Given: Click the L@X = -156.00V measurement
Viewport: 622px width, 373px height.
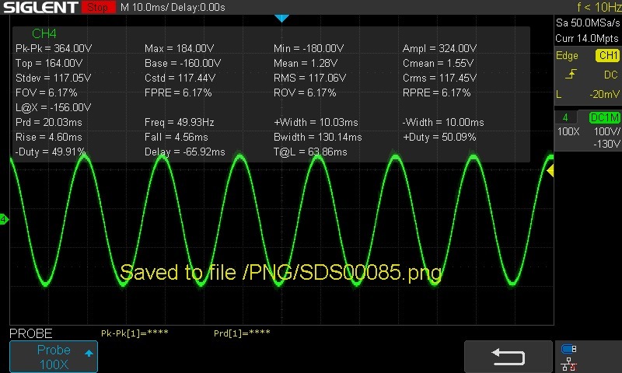Looking at the screenshot, I should click(x=53, y=107).
